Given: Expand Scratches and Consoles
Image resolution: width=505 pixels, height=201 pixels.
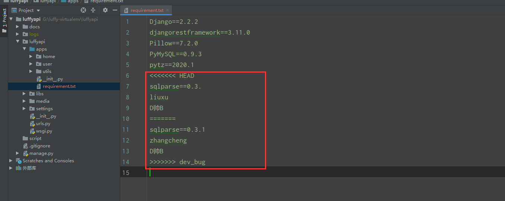Looking at the screenshot, I should (x=11, y=161).
